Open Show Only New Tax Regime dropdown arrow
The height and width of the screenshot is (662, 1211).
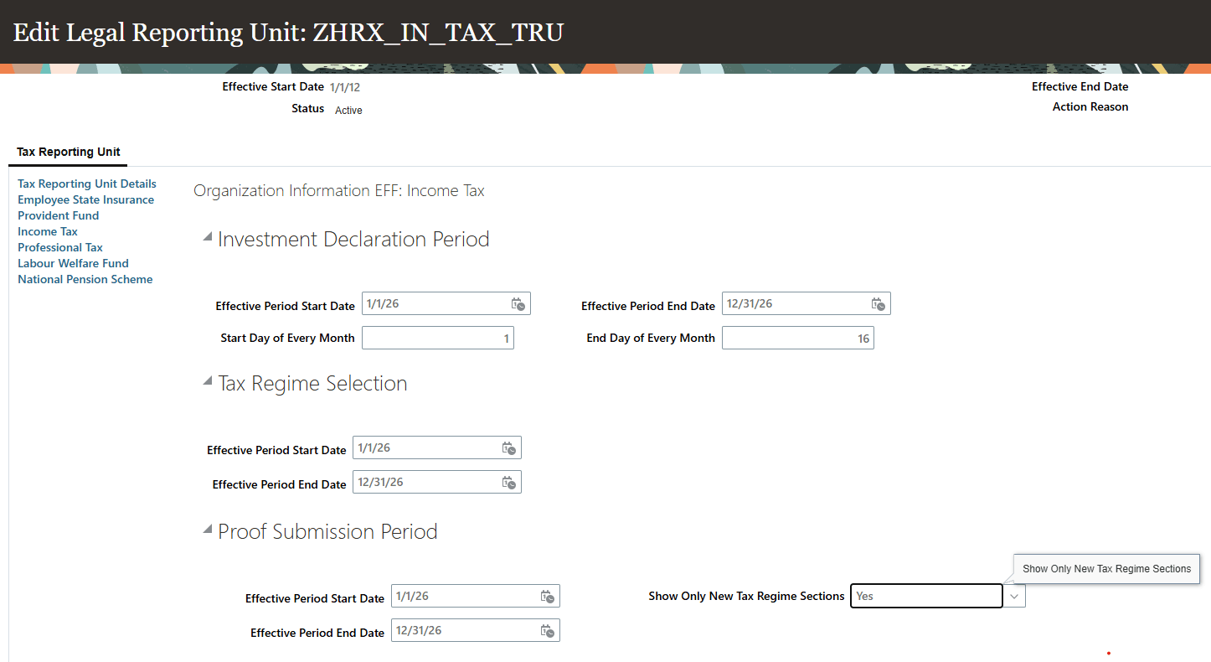coord(1014,596)
